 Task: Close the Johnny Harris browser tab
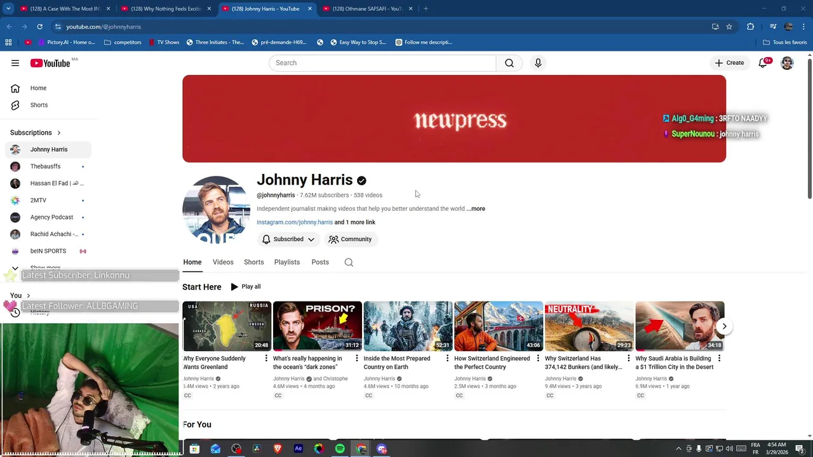click(310, 9)
